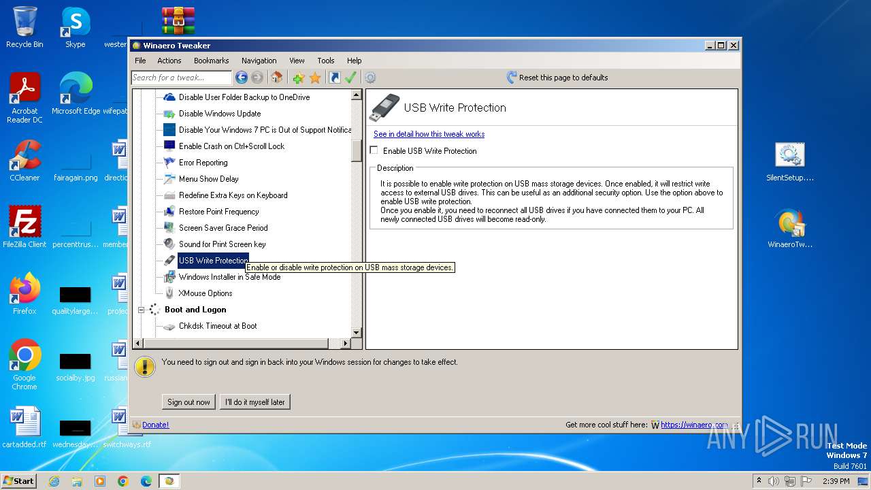
Task: Click the tree horizontal scrollbar left arrow
Action: (138, 344)
